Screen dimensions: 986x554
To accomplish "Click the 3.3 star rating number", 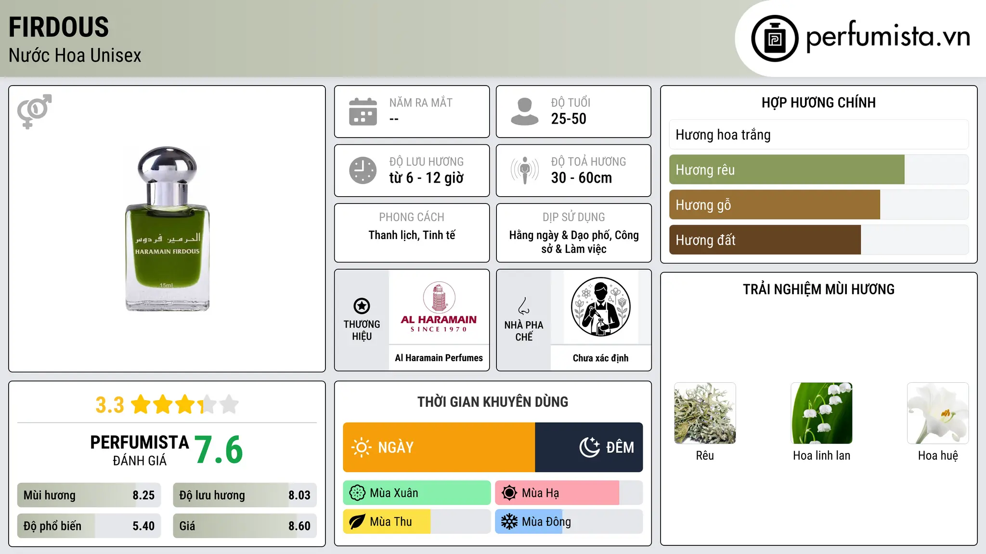I will point(110,405).
